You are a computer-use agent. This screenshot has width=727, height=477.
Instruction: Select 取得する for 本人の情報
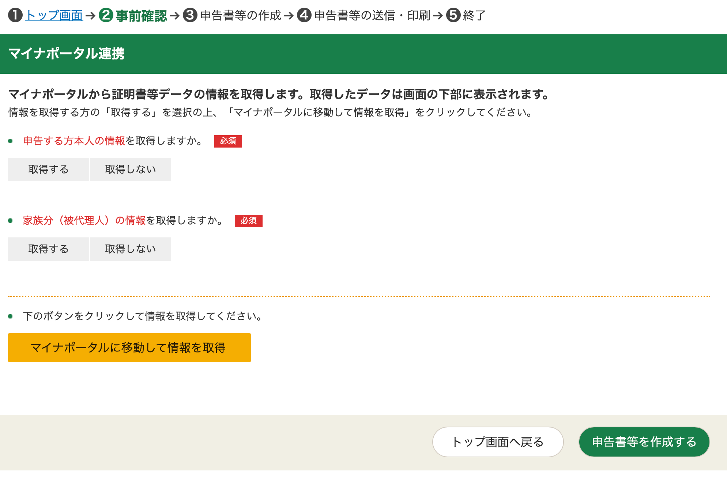pos(49,169)
